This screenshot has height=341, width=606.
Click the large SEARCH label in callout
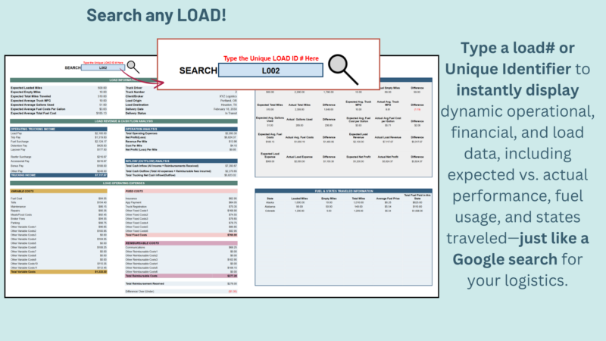pyautogui.click(x=198, y=70)
